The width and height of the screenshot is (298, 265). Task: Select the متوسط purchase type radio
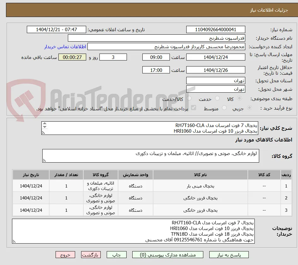[224, 108]
